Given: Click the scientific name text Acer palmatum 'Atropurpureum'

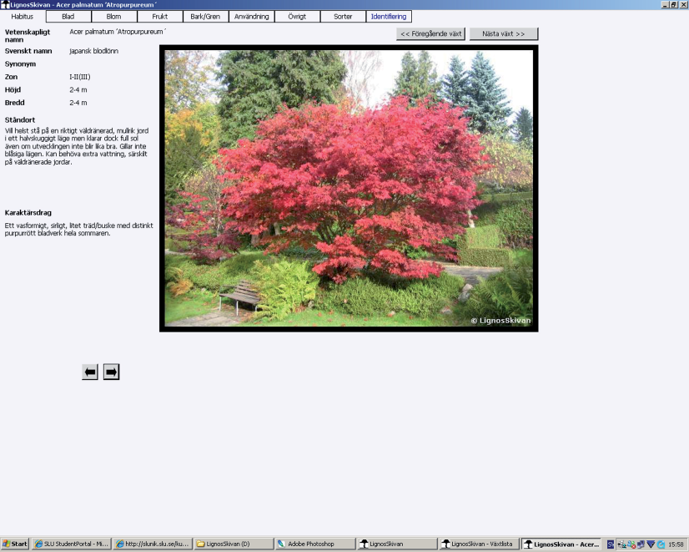Looking at the screenshot, I should (118, 32).
